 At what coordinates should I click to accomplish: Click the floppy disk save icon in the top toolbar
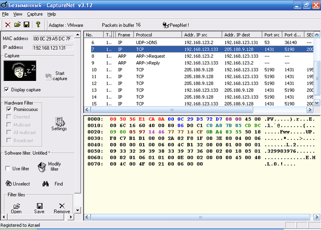(26, 25)
